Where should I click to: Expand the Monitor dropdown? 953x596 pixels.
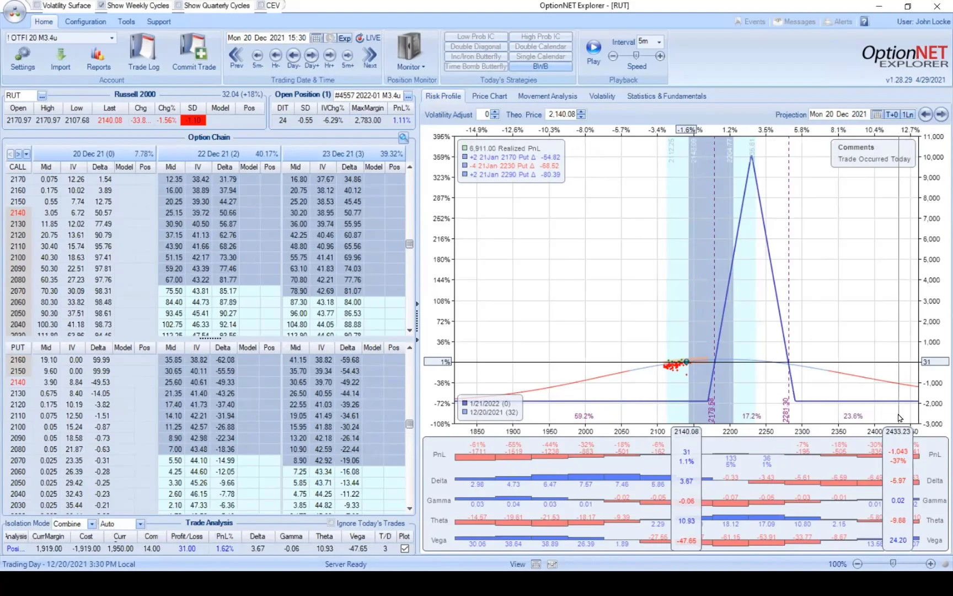(410, 67)
